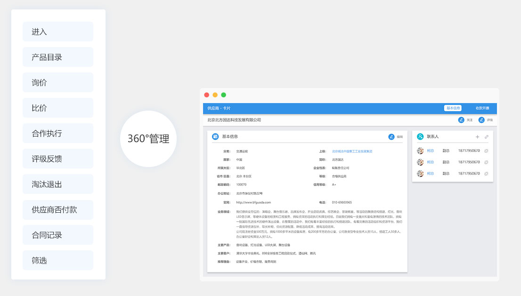Click the 评级 (rating) pencil icon

[x=481, y=120]
